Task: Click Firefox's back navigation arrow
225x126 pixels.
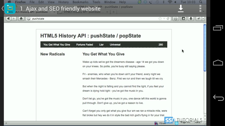Action: [8, 18]
